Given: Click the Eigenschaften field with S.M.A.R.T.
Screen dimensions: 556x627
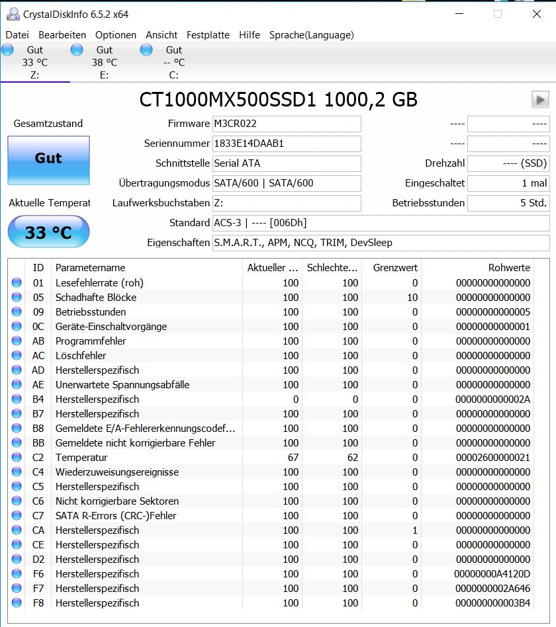Looking at the screenshot, I should tap(381, 243).
